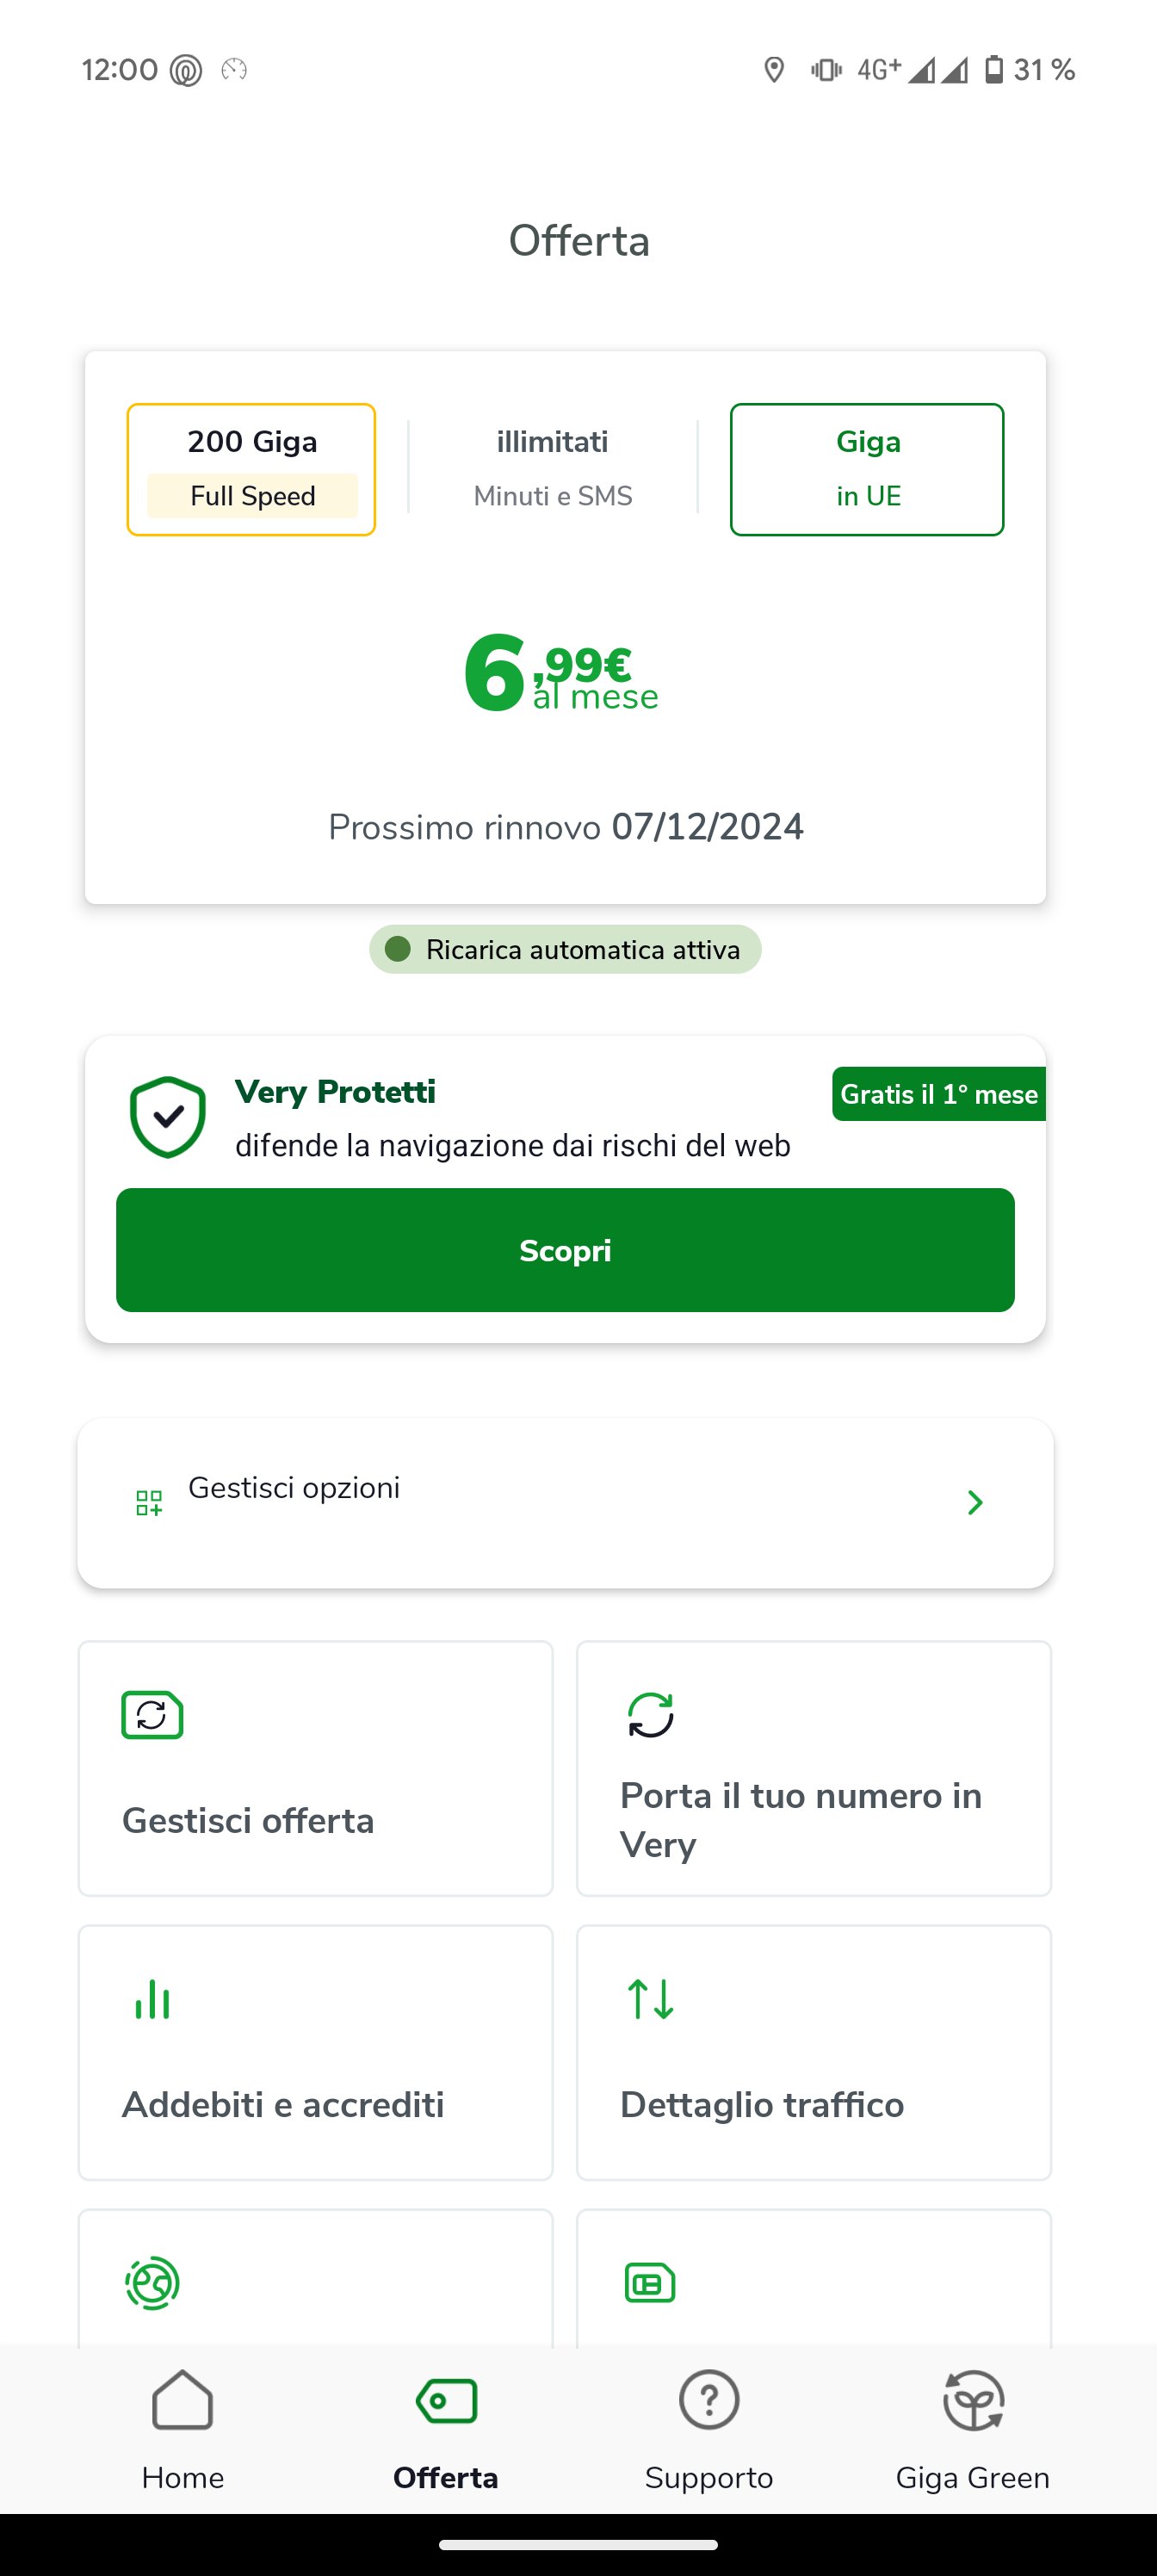Tap the Gratis il 1° mese badge
Screen dimensions: 1157x2576
938,1094
